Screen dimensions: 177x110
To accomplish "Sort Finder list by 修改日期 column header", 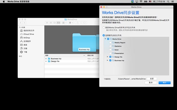I will coord(93,55).
